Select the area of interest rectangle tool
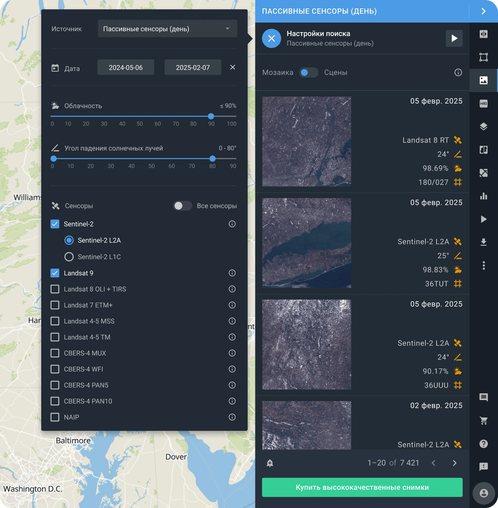The image size is (498, 508). 483,57
